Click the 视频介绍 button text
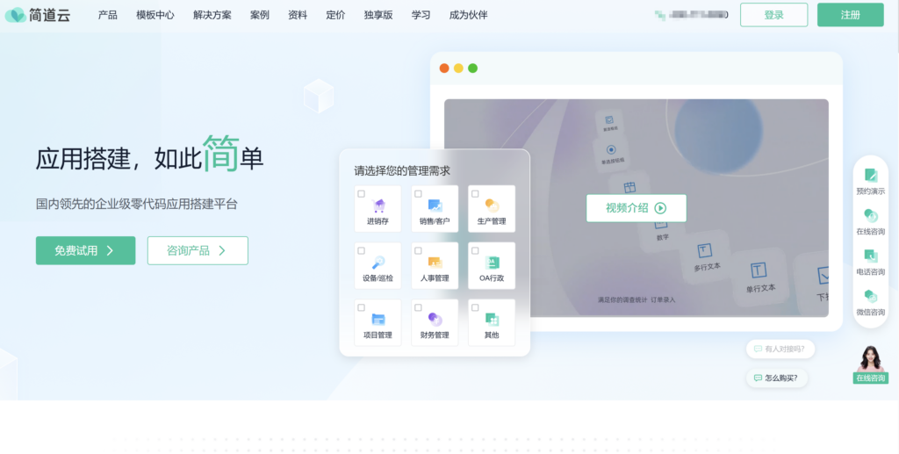The height and width of the screenshot is (454, 899). click(627, 208)
